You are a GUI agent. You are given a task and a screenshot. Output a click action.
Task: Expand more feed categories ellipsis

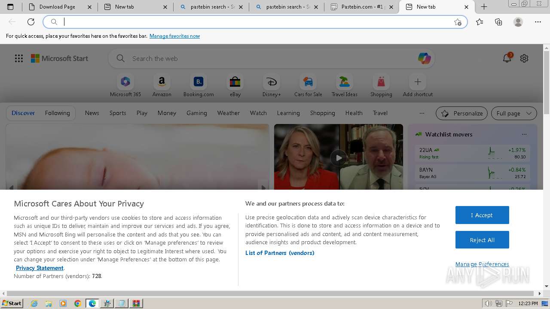422,113
